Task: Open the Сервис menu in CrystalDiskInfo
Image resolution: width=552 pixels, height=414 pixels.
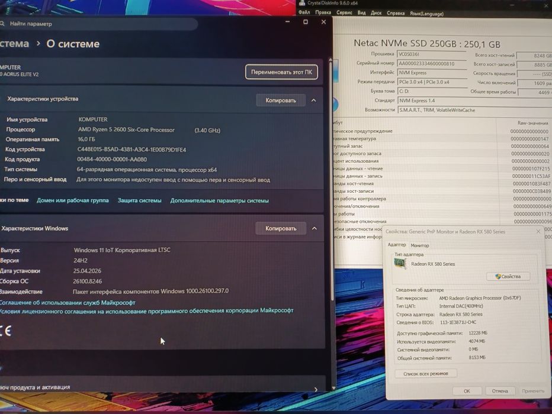Action: click(x=344, y=12)
